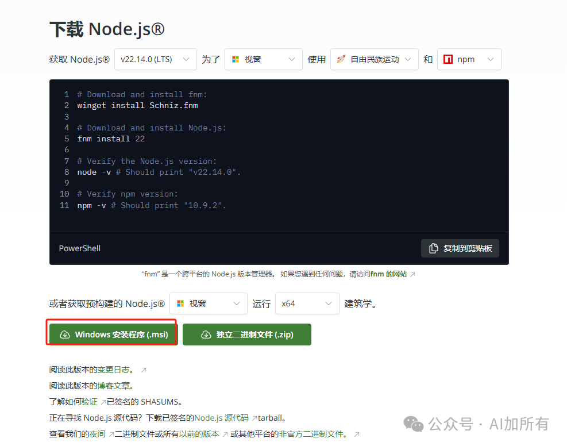Click the external arrow after fnm 的网站
This screenshot has width=567, height=446.
click(x=412, y=275)
